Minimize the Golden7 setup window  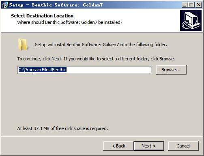pyautogui.click(x=185, y=5)
